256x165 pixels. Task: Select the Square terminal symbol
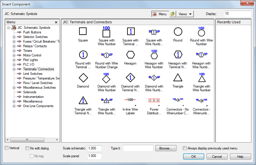(x=83, y=32)
